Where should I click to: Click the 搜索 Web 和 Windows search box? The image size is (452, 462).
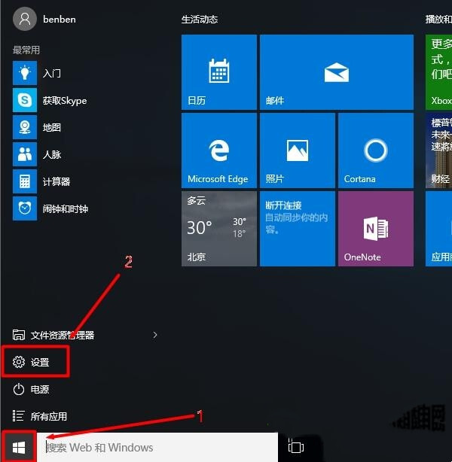tap(159, 448)
